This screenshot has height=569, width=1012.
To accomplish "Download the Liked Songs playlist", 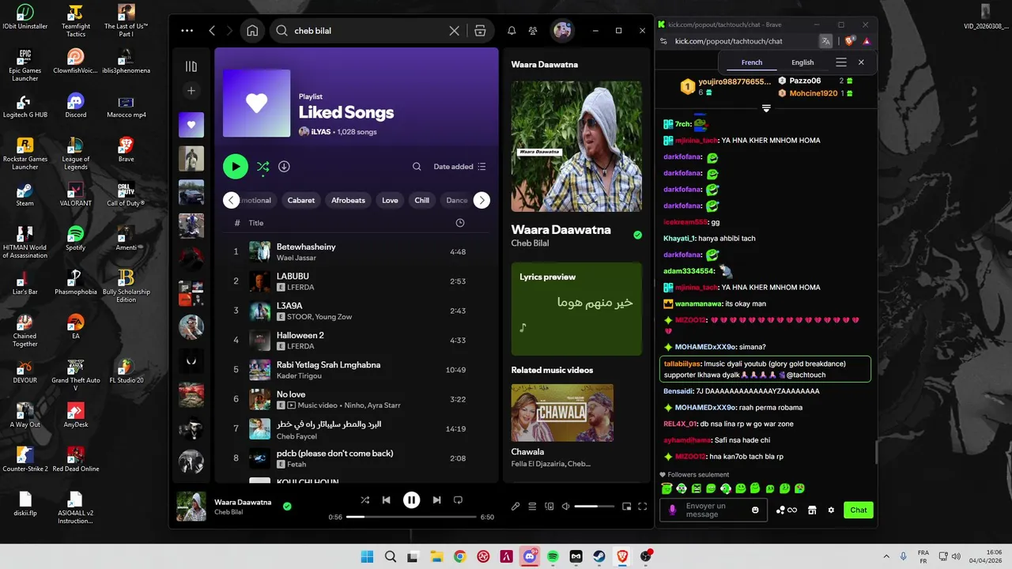I will 284,167.
